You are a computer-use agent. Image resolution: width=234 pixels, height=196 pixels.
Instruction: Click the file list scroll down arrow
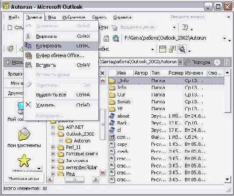point(228,179)
